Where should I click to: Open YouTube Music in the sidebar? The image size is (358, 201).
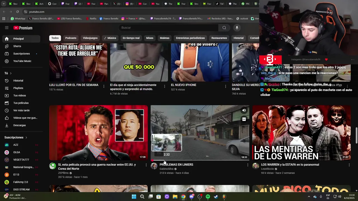21,61
